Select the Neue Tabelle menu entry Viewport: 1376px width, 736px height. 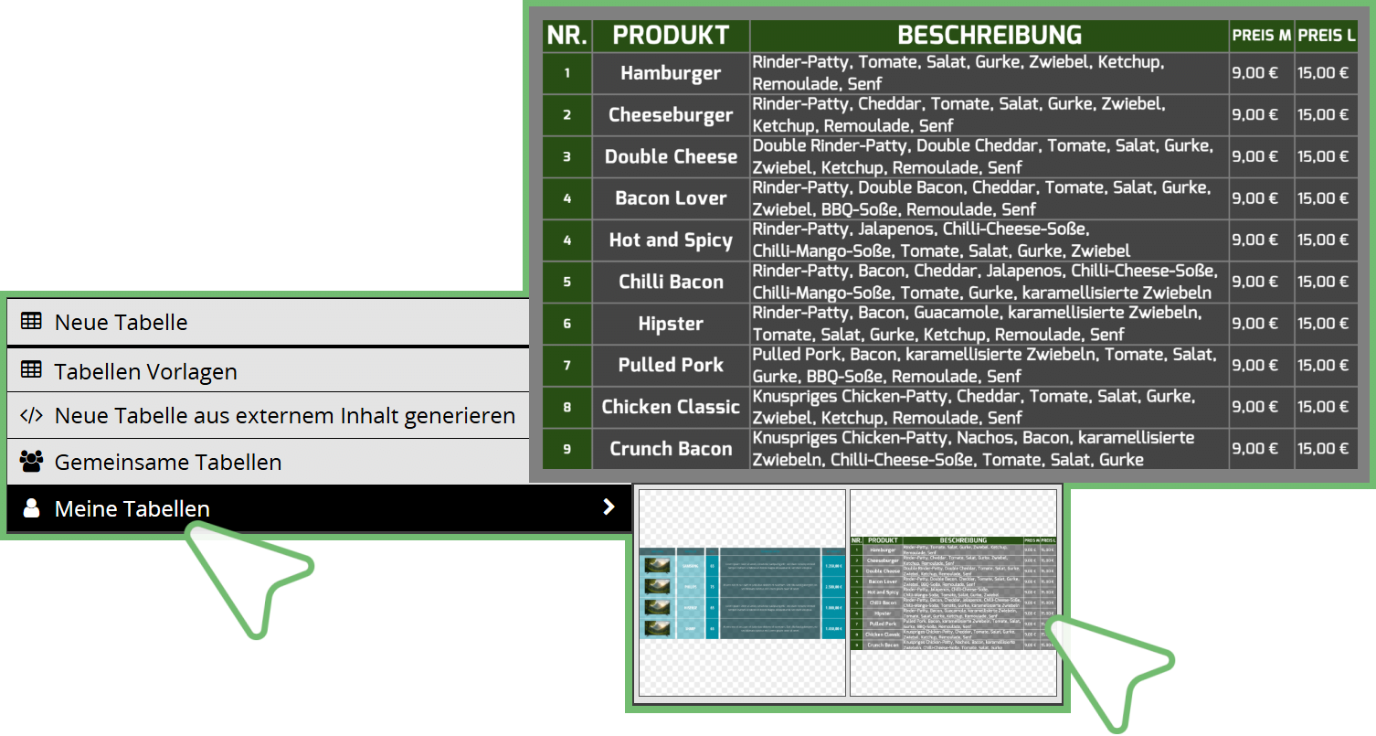(269, 323)
